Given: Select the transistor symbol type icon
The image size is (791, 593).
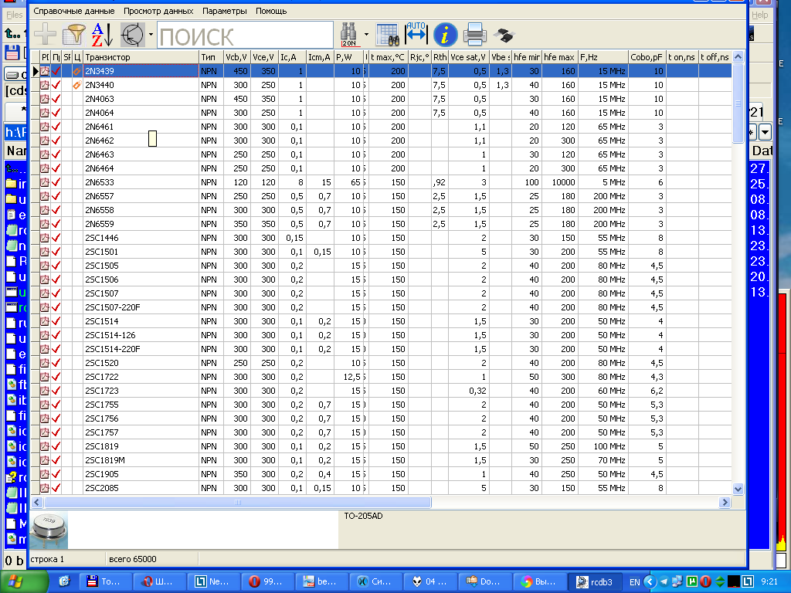Looking at the screenshot, I should tap(133, 35).
